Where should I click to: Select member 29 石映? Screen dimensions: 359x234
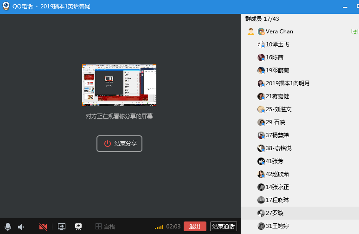coord(300,122)
